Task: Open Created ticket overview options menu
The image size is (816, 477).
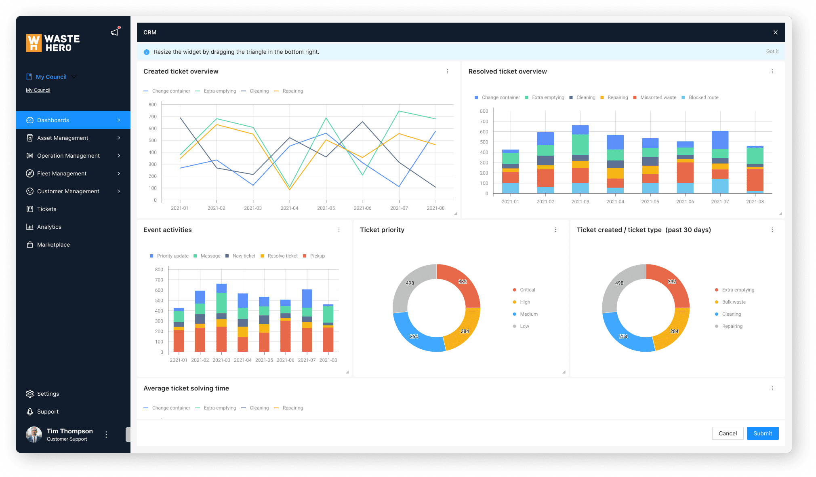Action: click(447, 71)
